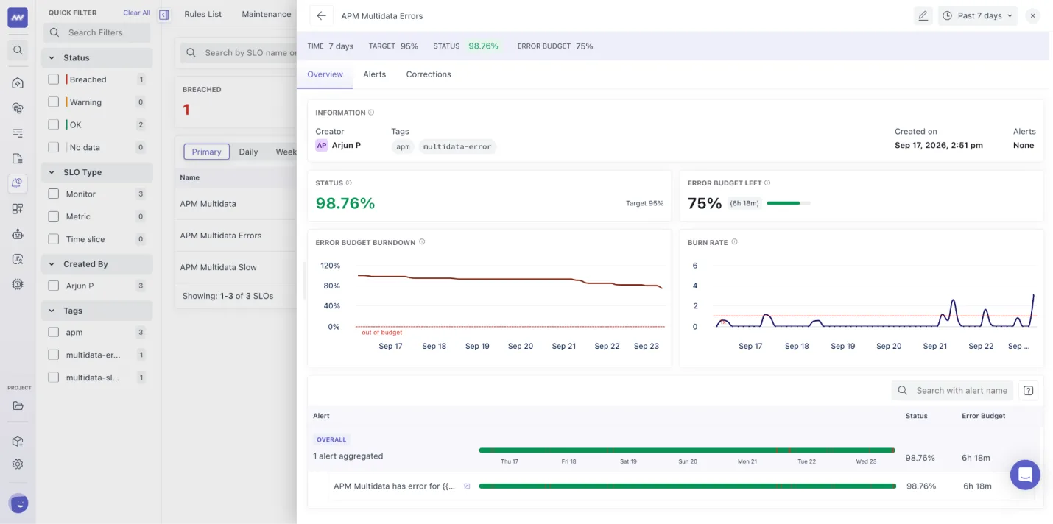
Task: Click the icon after APM Multidata has error alert
Action: point(467,486)
